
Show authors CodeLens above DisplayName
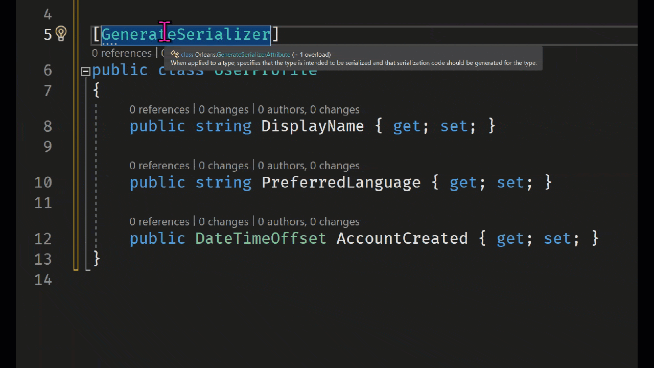coord(309,109)
